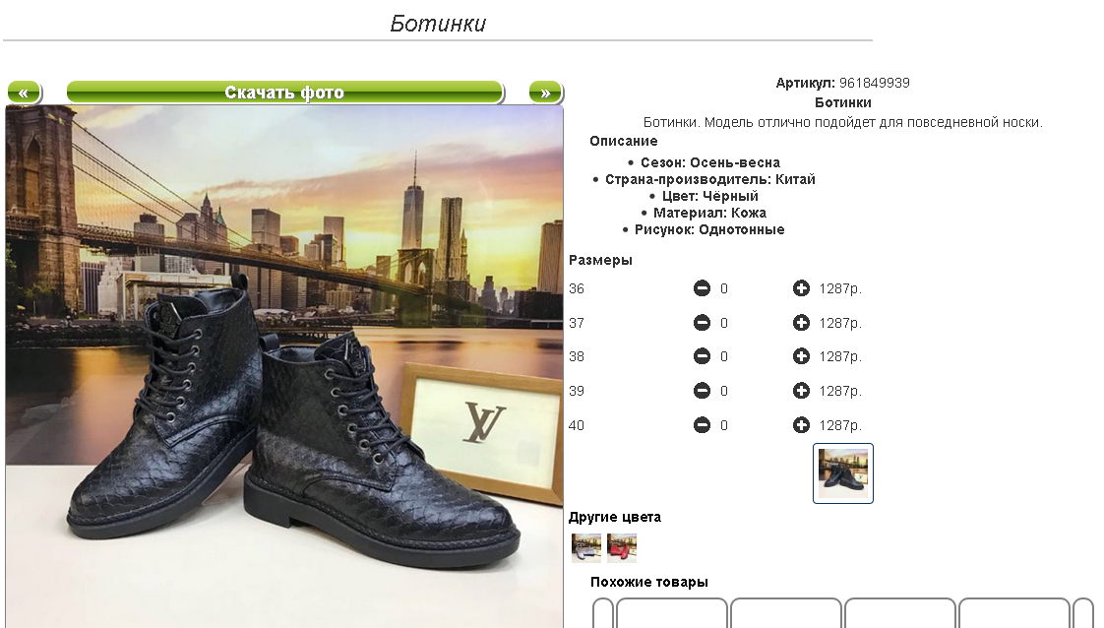This screenshot has width=1104, height=628.
Task: Decrease quantity for size 36
Action: (x=702, y=288)
